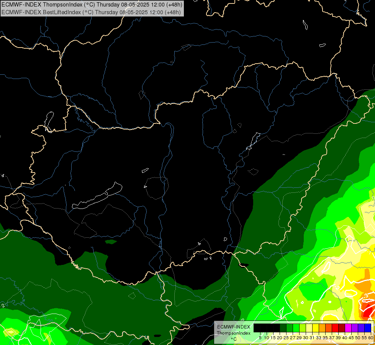Click legend tick value 40

345,338
